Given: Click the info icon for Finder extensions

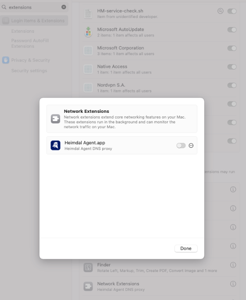Looking at the screenshot, I should pos(233,265).
